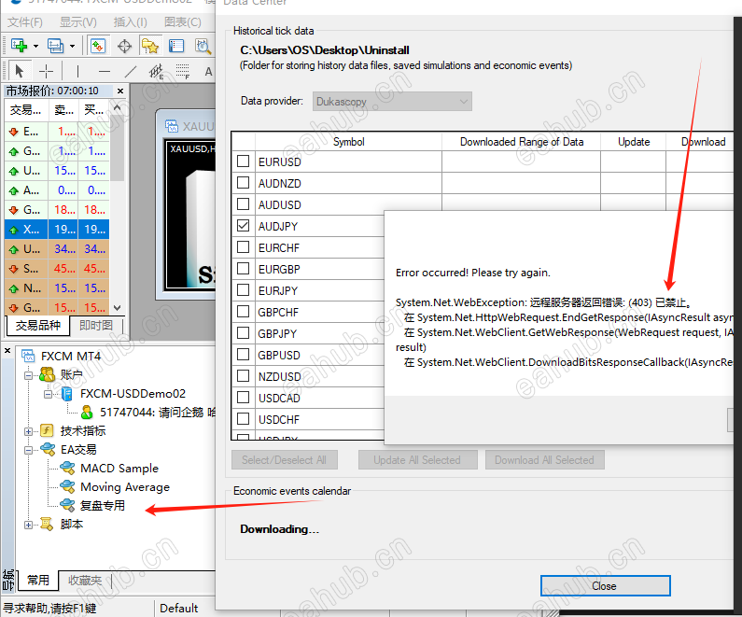The width and height of the screenshot is (742, 617).
Task: Select the FXCM-USDDemo02 server node
Action: (x=133, y=393)
